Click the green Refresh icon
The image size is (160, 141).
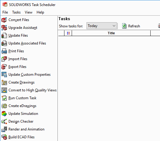pos(124,26)
